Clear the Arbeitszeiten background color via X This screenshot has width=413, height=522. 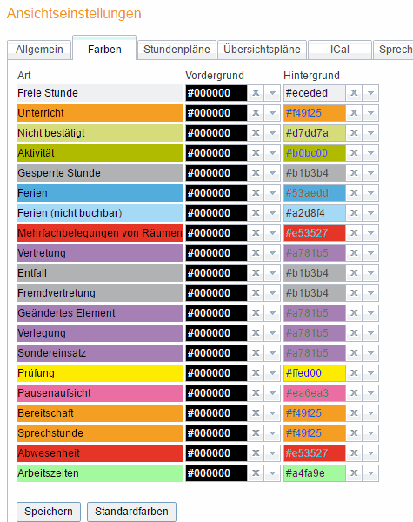pyautogui.click(x=354, y=473)
